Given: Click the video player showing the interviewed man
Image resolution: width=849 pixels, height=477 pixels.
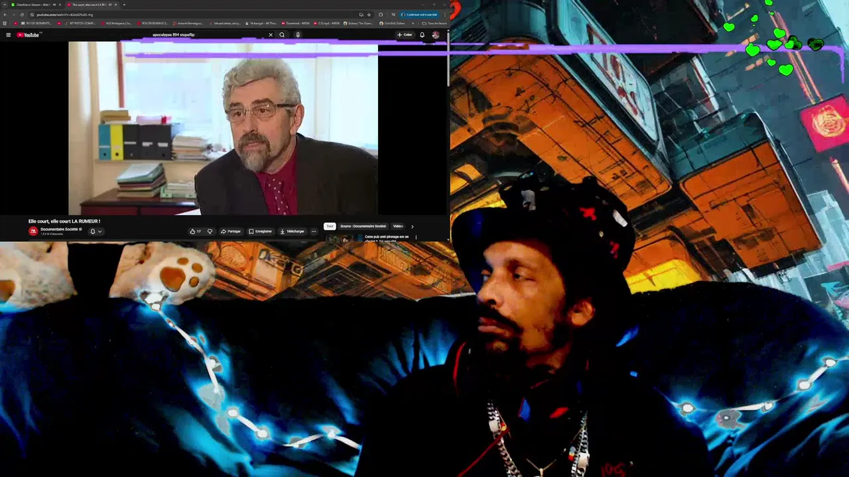Looking at the screenshot, I should pos(223,128).
